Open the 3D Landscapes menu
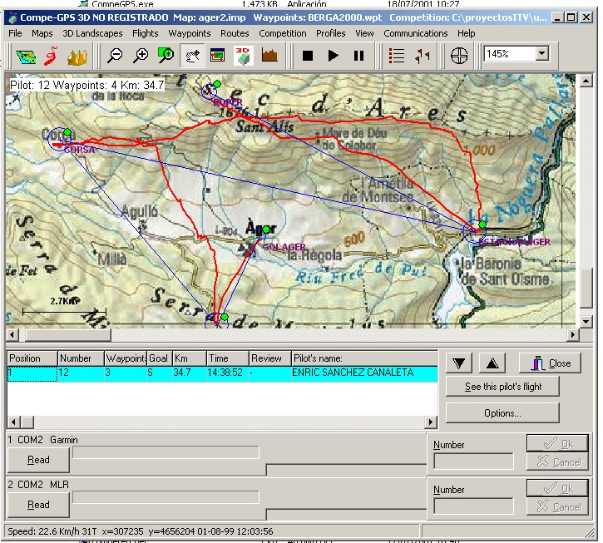Viewport: 603px width, 543px height. 92,33
